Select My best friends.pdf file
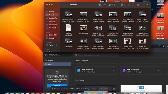Viewport: 168px width, 94px height. point(69,30)
